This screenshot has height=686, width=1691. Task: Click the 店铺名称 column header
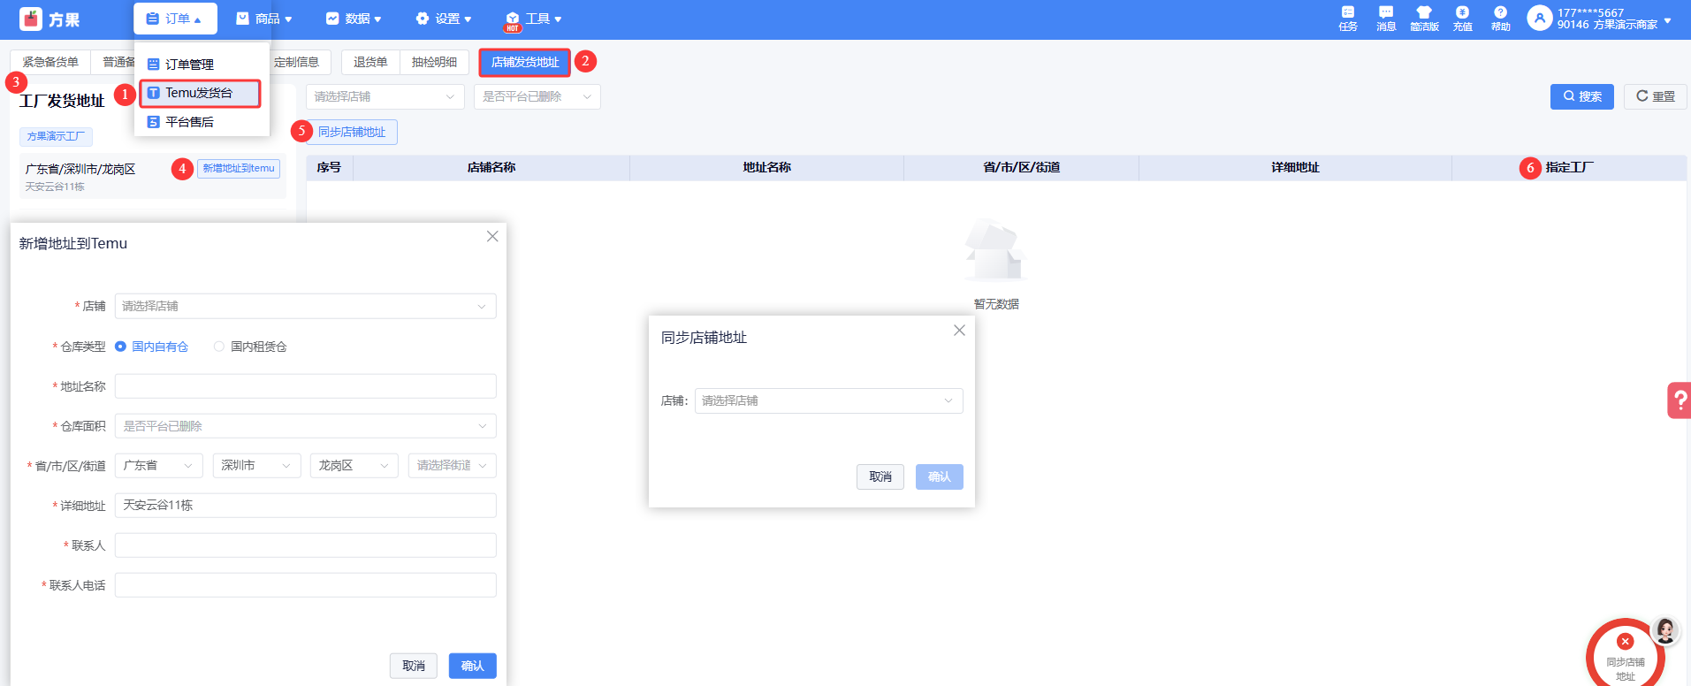[x=491, y=167]
